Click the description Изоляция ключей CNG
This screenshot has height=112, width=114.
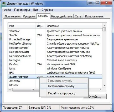coord(61,64)
